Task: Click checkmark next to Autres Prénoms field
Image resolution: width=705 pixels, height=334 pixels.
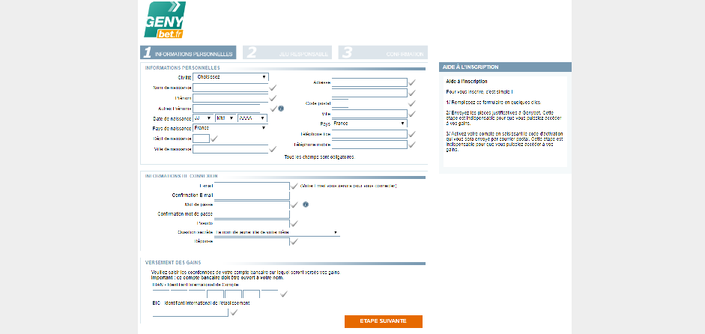Action: (x=273, y=109)
